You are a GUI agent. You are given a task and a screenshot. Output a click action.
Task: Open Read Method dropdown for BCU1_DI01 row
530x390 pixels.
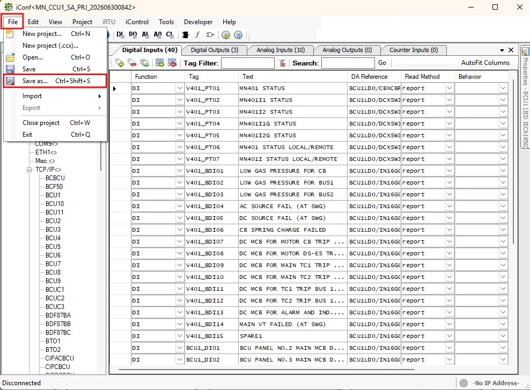click(x=449, y=348)
